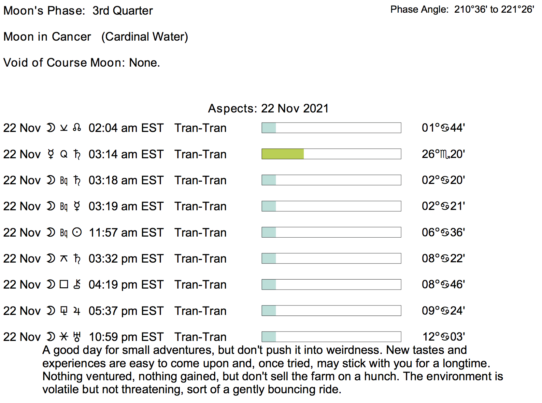Viewport: 542px width, 403px height.
Task: Click the strength bar for the 10:59 pm aspect
Action: pos(331,337)
